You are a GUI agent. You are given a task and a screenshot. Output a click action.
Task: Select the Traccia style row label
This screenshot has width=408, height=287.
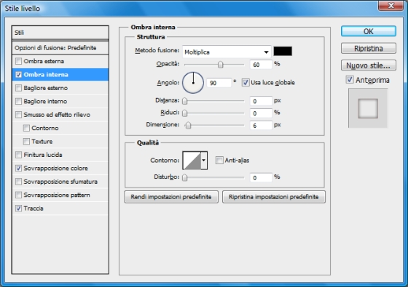(34, 209)
